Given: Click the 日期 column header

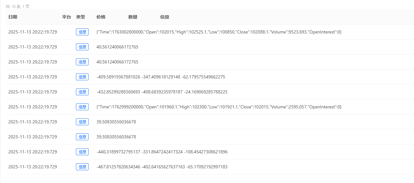Looking at the screenshot, I should coord(13,17).
